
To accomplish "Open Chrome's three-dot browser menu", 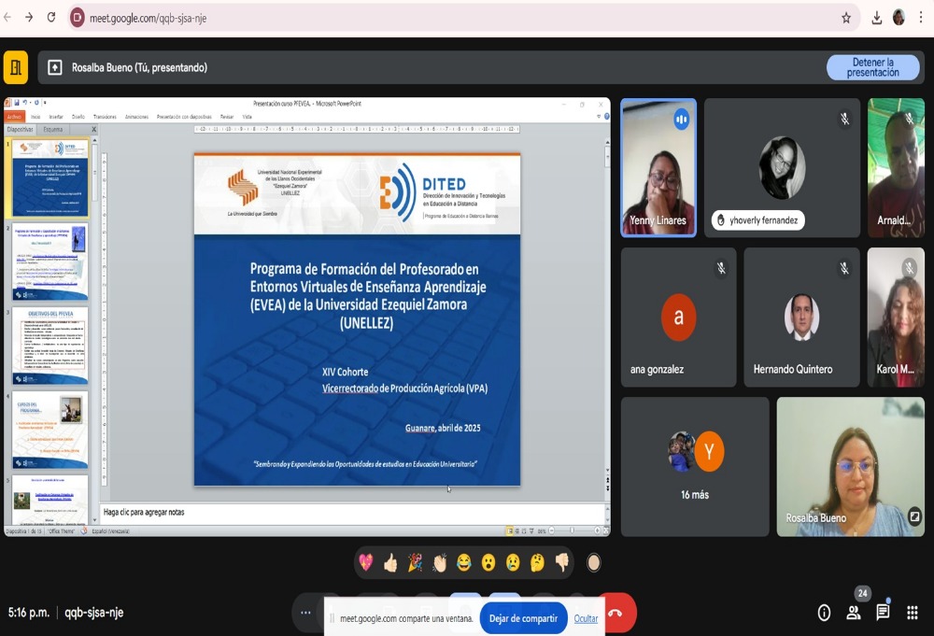I will [921, 18].
